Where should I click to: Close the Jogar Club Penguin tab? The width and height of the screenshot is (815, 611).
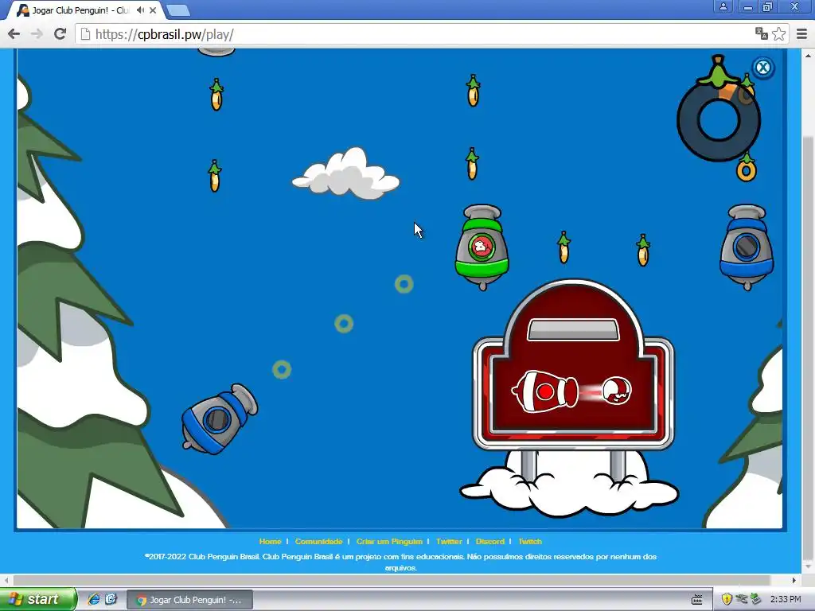click(153, 10)
